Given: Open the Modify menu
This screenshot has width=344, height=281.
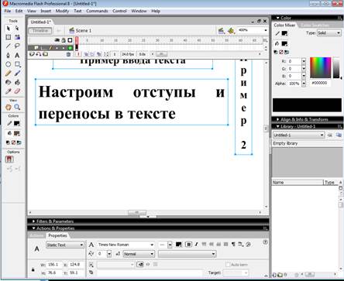Looking at the screenshot, I should pyautogui.click(x=62, y=11).
